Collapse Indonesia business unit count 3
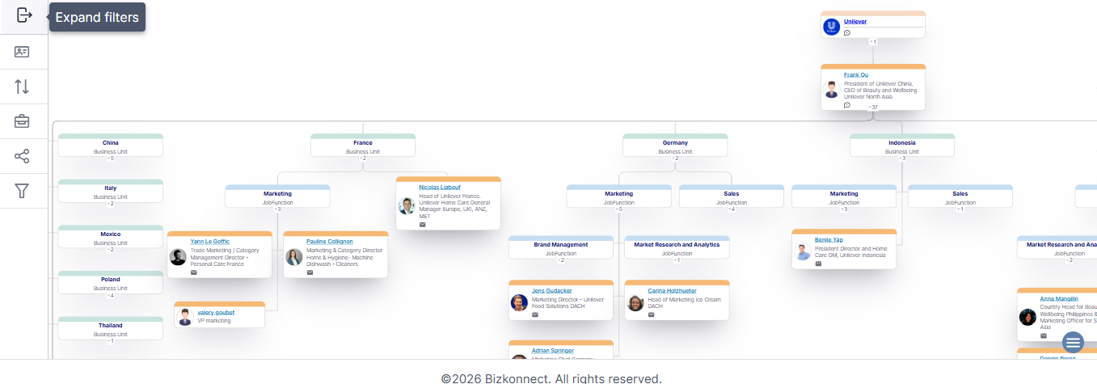The width and height of the screenshot is (1097, 384). [x=902, y=158]
